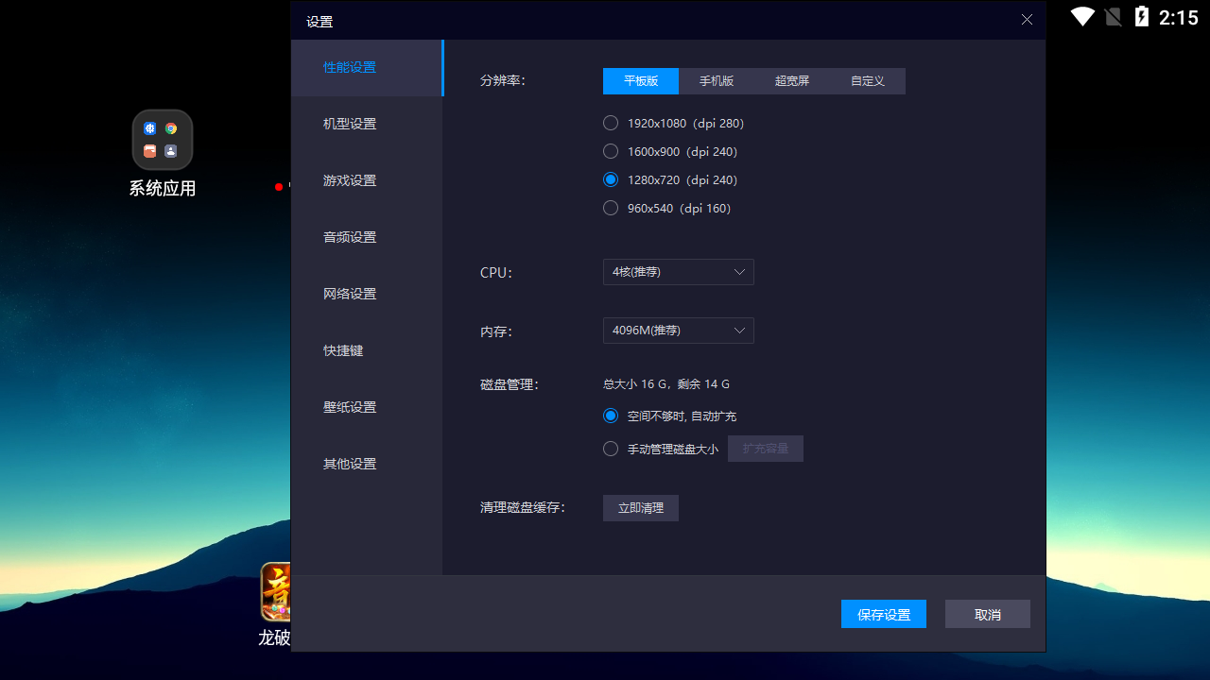This screenshot has height=680, width=1210.
Task: Tap the Wi-Fi status bar icon
Action: coord(1082,16)
